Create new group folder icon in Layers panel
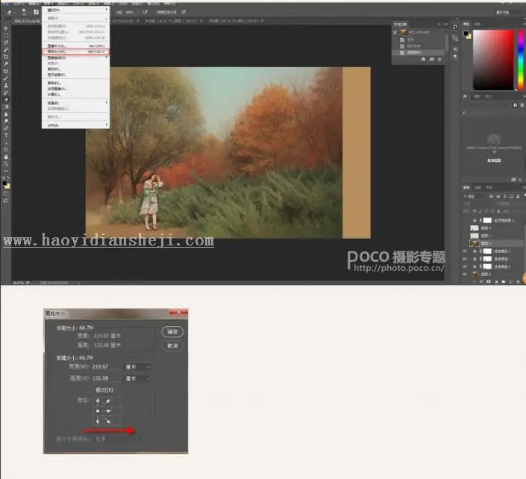 (x=504, y=282)
